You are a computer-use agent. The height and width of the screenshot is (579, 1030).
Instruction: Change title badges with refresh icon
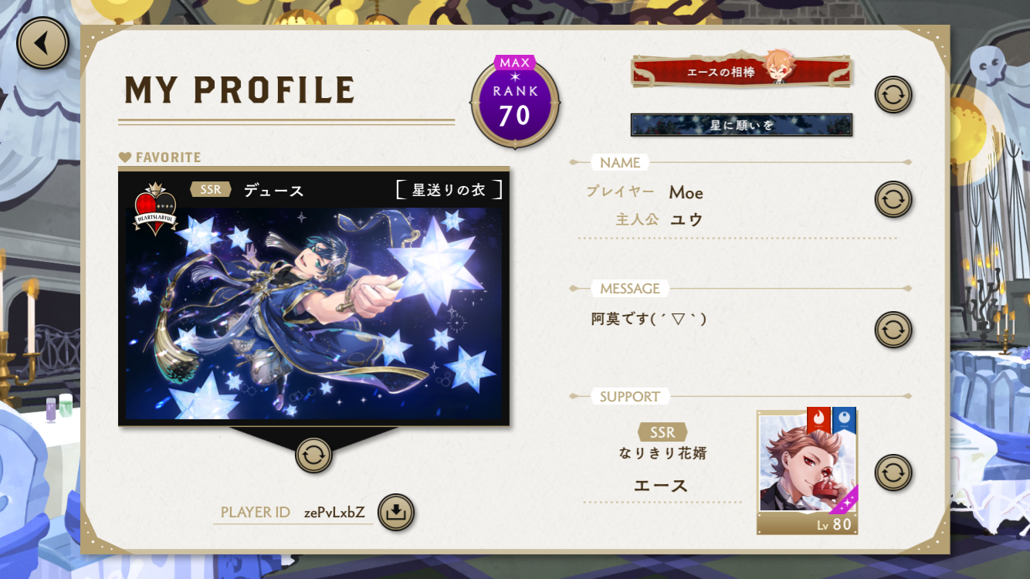coord(893,95)
